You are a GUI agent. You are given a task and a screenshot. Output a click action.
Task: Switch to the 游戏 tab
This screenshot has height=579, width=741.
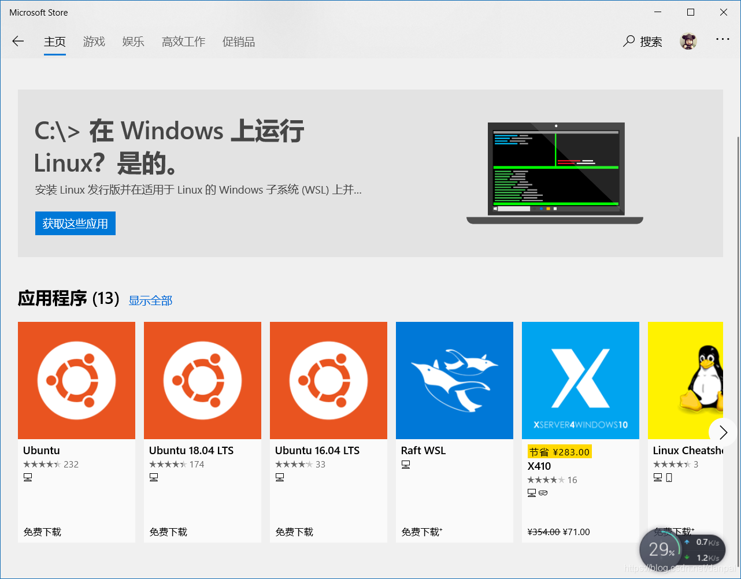(94, 42)
